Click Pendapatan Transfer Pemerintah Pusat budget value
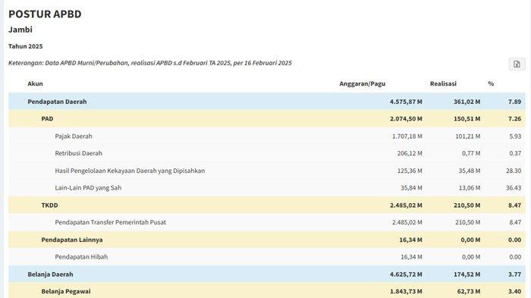Image resolution: width=531 pixels, height=298 pixels. [x=407, y=222]
